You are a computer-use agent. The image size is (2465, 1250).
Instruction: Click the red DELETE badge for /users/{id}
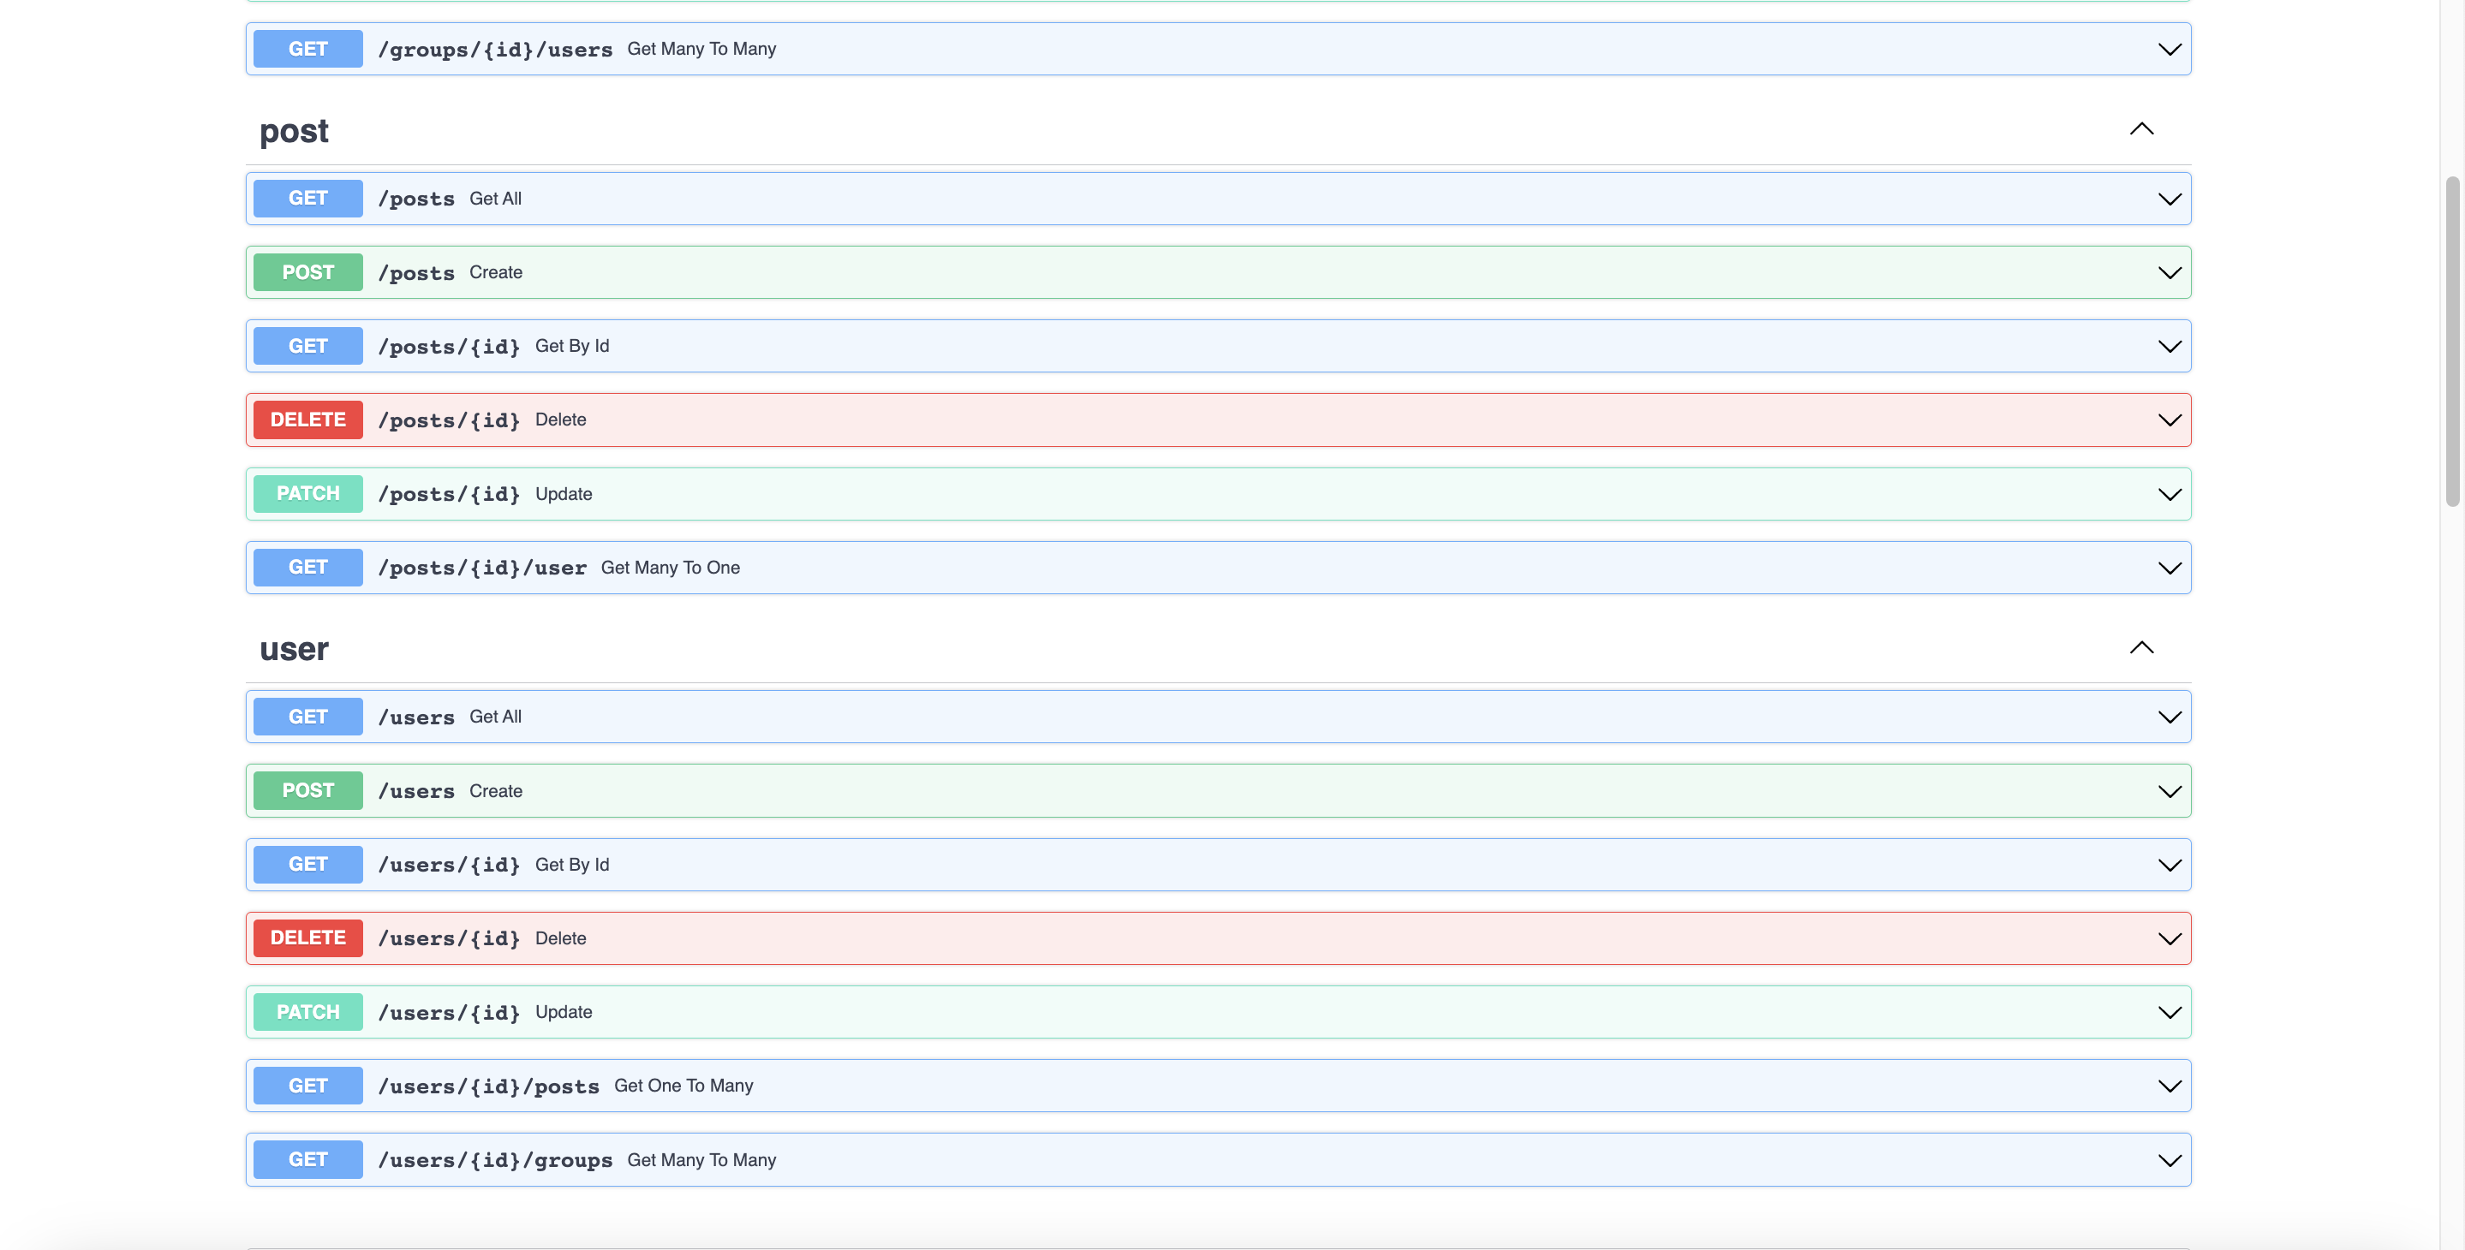(x=307, y=938)
